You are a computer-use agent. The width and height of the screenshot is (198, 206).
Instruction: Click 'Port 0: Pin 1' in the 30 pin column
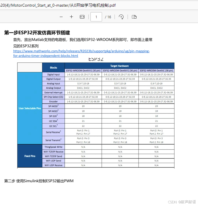tap(83, 131)
